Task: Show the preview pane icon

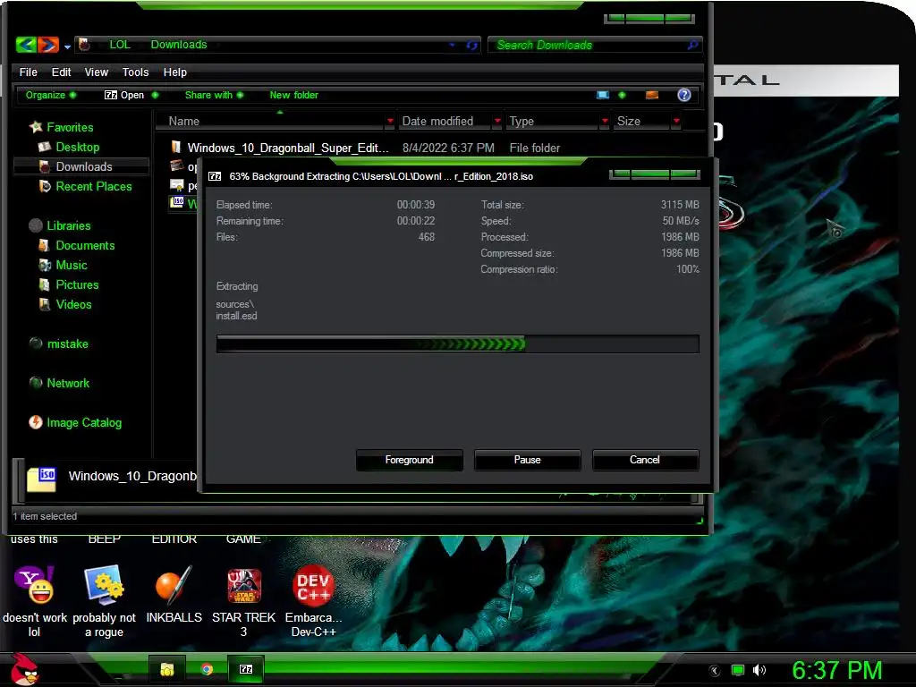Action: [652, 95]
